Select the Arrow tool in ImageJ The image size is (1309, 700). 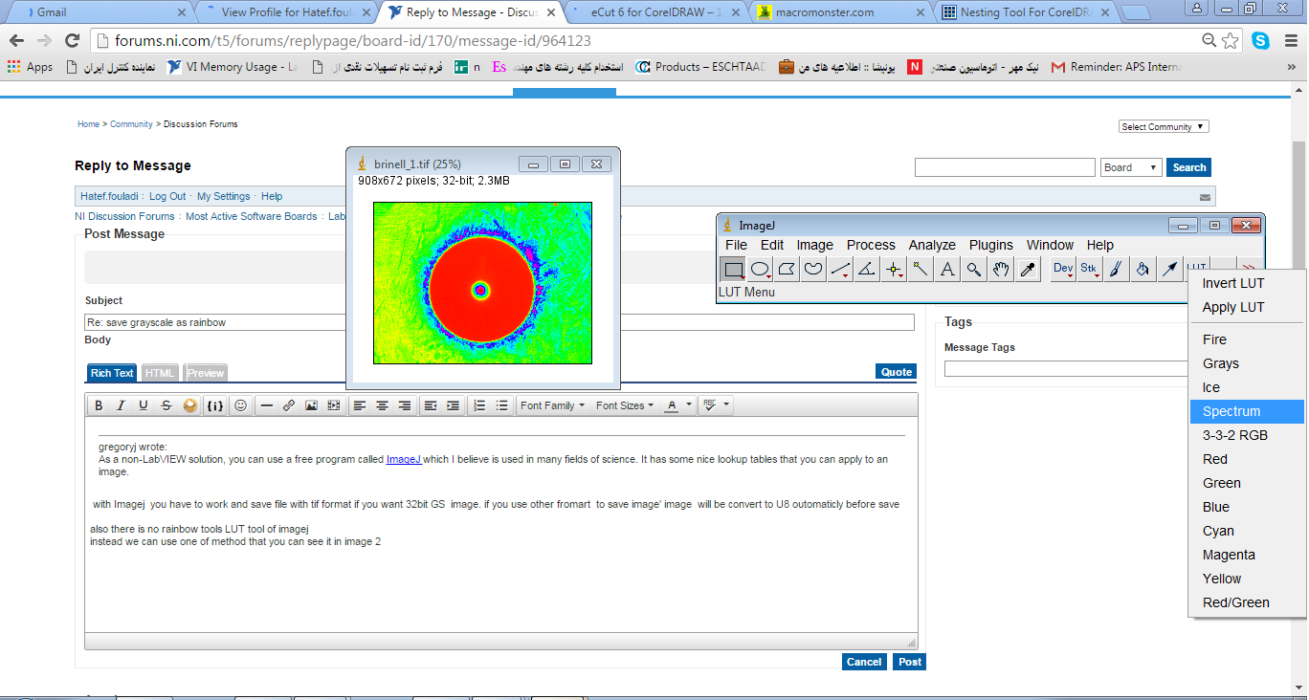[x=1170, y=270]
